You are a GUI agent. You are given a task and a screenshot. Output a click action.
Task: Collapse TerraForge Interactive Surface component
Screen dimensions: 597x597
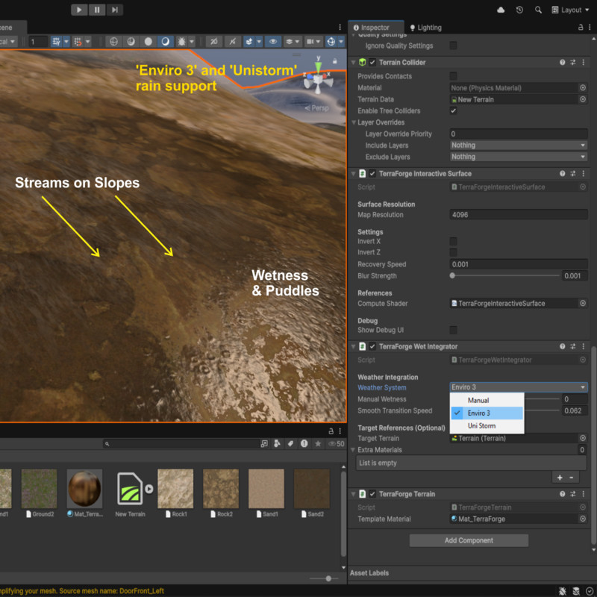click(x=353, y=174)
